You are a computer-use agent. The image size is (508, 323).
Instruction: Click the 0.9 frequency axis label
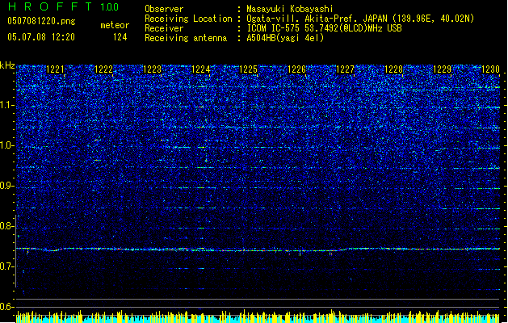click(x=7, y=186)
